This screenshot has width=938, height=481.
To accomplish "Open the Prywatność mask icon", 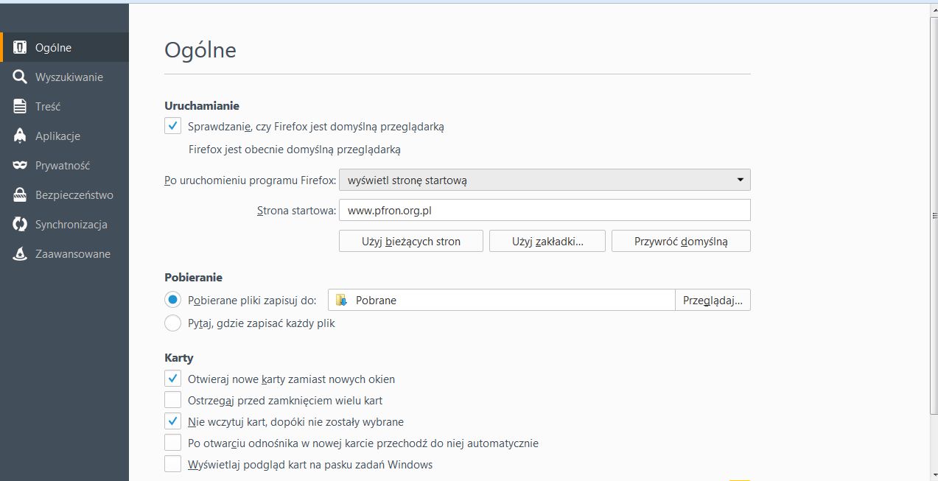I will [20, 166].
